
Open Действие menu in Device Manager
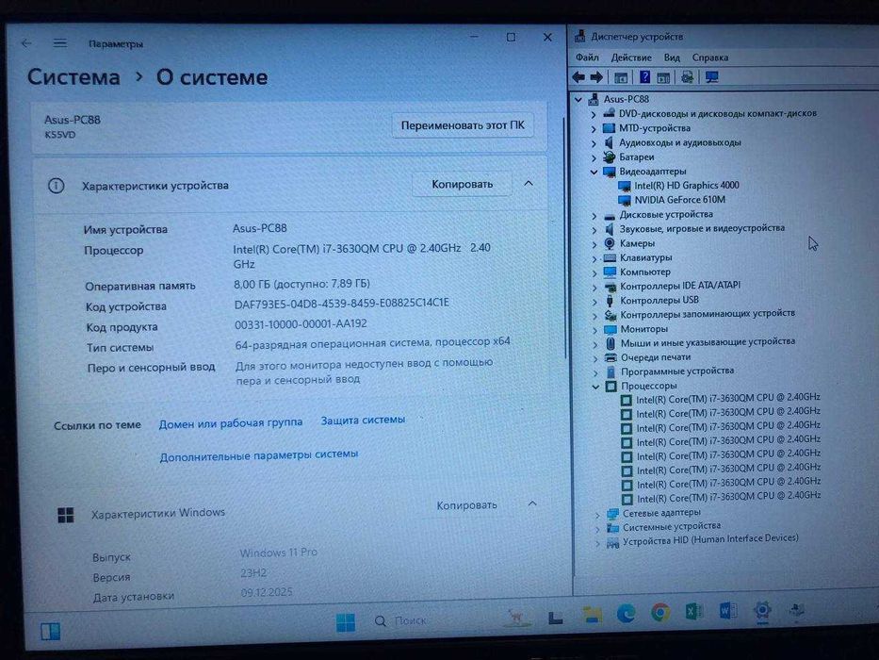point(631,58)
